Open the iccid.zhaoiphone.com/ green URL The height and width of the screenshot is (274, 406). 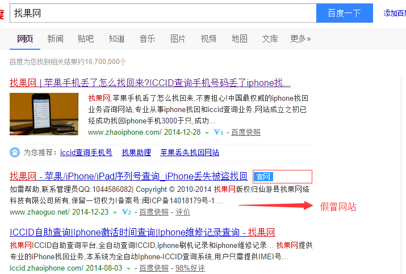click(x=47, y=268)
